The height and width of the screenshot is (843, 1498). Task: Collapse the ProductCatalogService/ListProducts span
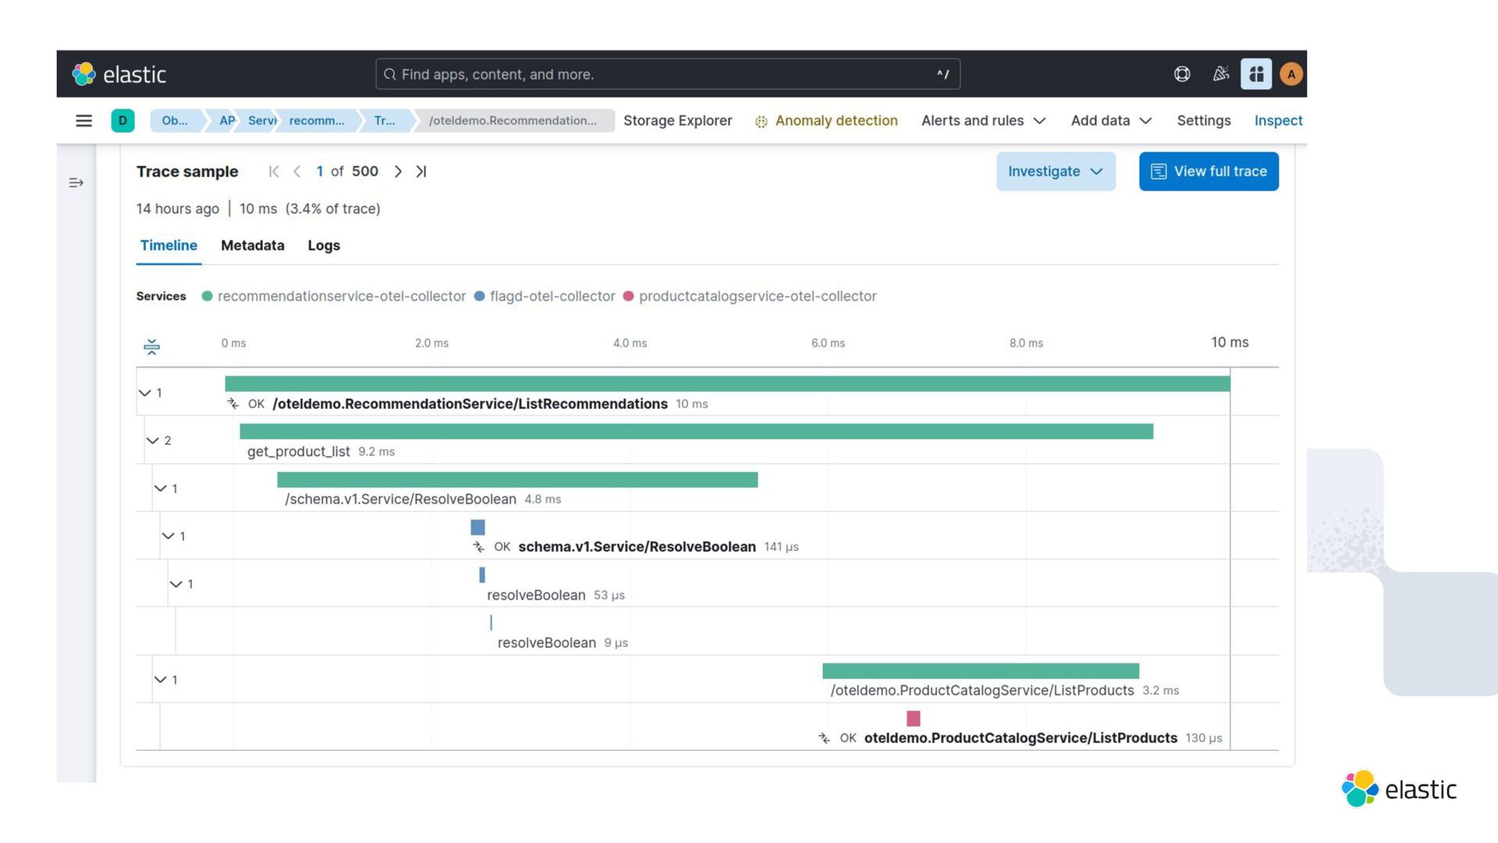point(161,680)
